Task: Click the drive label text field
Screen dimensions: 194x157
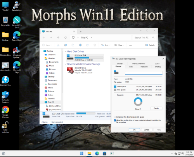Action: pyautogui.click(x=144, y=73)
